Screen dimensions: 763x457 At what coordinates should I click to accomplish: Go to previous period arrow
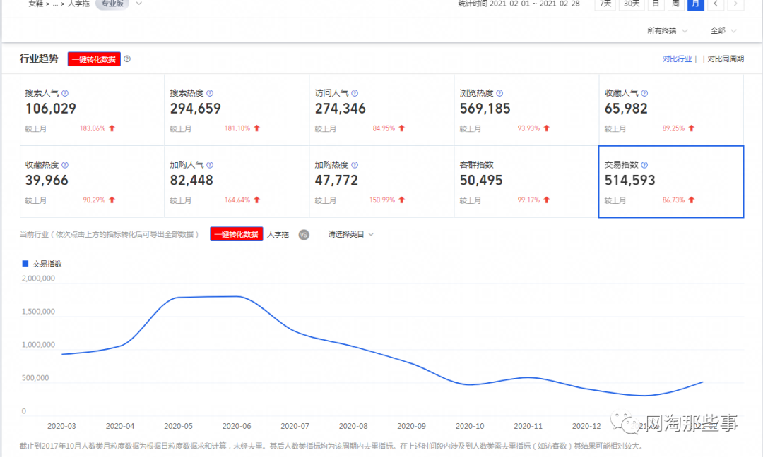(x=715, y=4)
